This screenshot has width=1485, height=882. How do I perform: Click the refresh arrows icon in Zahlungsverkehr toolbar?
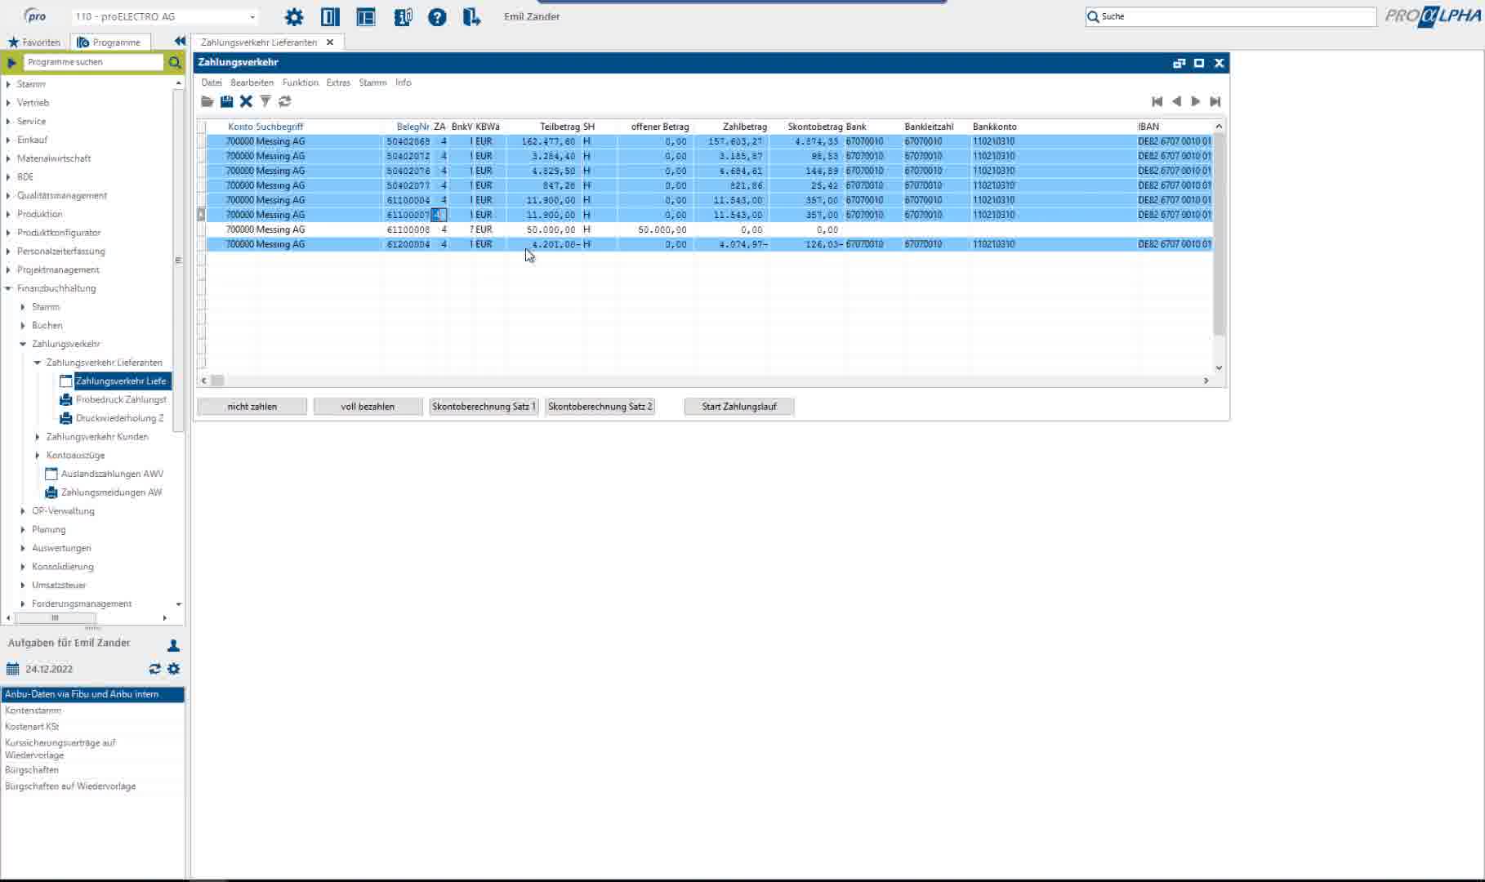coord(284,101)
